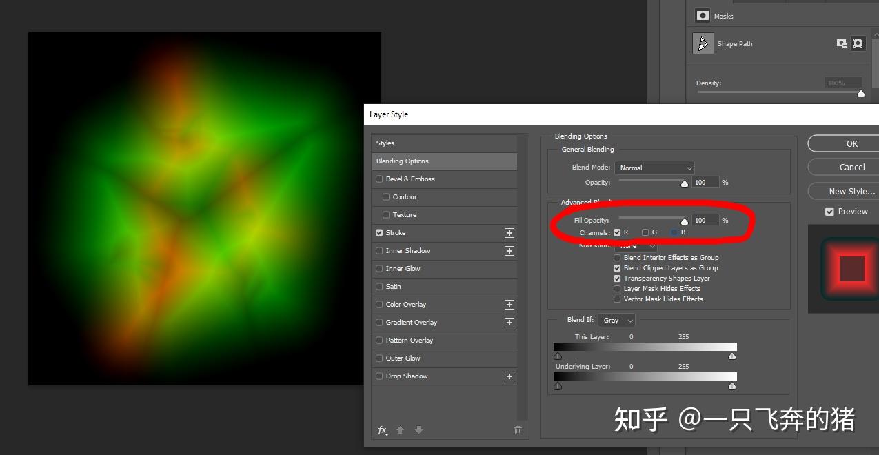
Task: Open the Blend If dropdown
Action: tap(616, 319)
